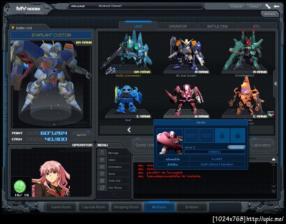Click the GN-XIII portrait in the popup
Screen dimensions: 286x224
point(170,141)
